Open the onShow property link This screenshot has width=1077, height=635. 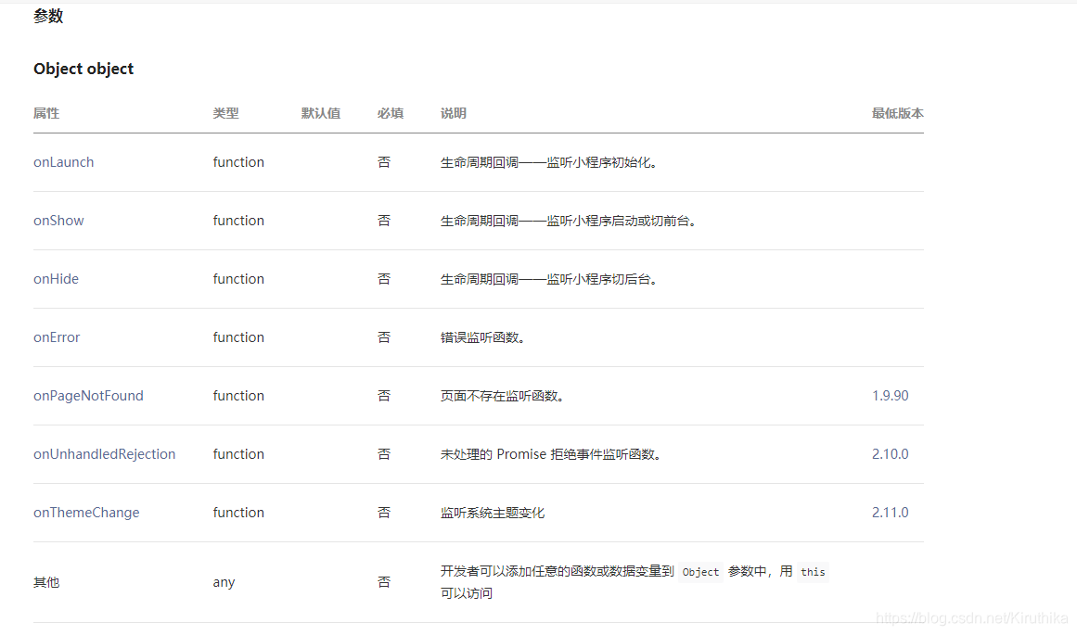(x=58, y=221)
